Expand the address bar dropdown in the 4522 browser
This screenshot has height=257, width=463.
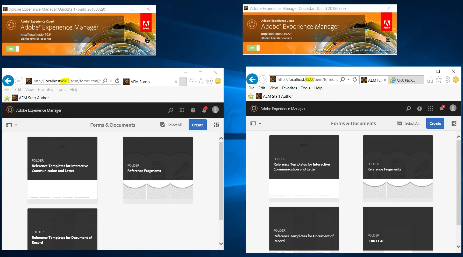pyautogui.click(x=348, y=80)
